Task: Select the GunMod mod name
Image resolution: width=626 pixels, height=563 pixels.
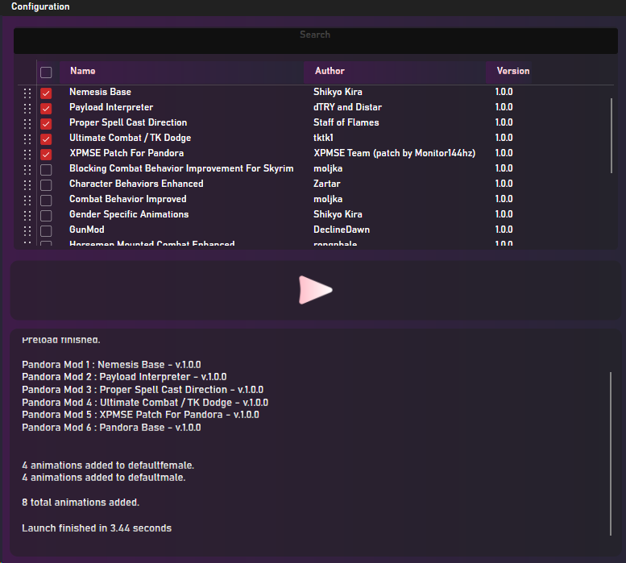Action: click(x=87, y=230)
